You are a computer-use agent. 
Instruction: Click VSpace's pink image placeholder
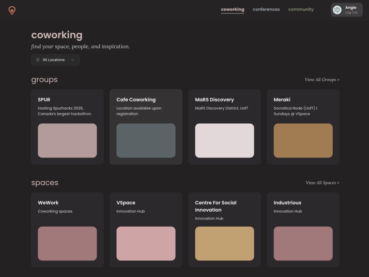146,244
